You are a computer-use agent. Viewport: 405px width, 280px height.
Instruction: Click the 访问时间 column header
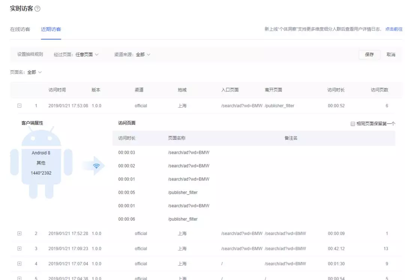57,90
